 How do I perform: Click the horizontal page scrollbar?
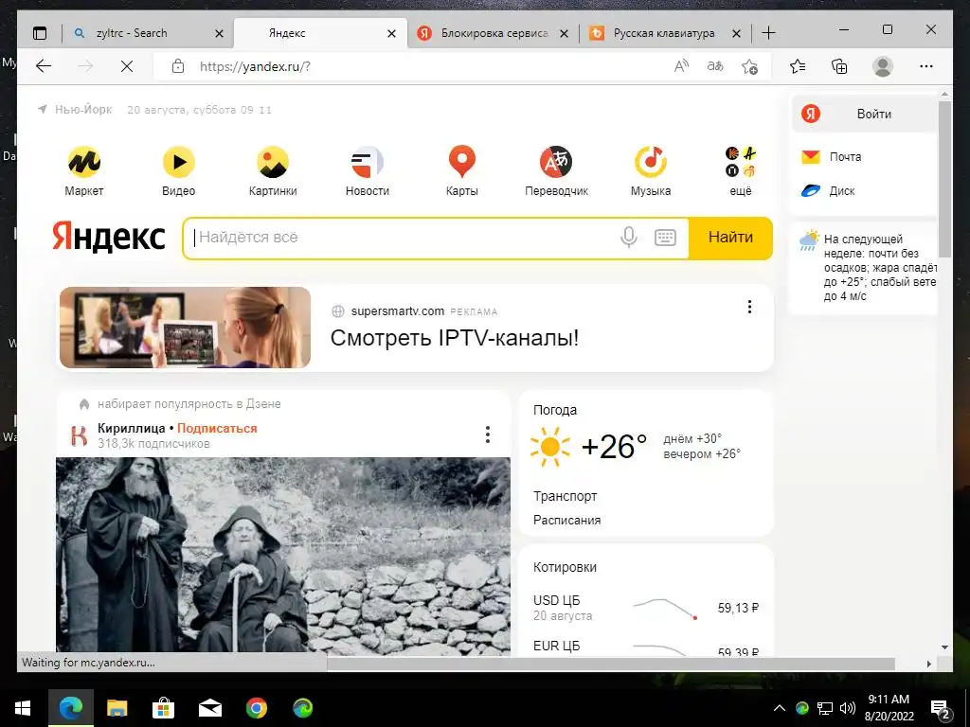tap(610, 664)
